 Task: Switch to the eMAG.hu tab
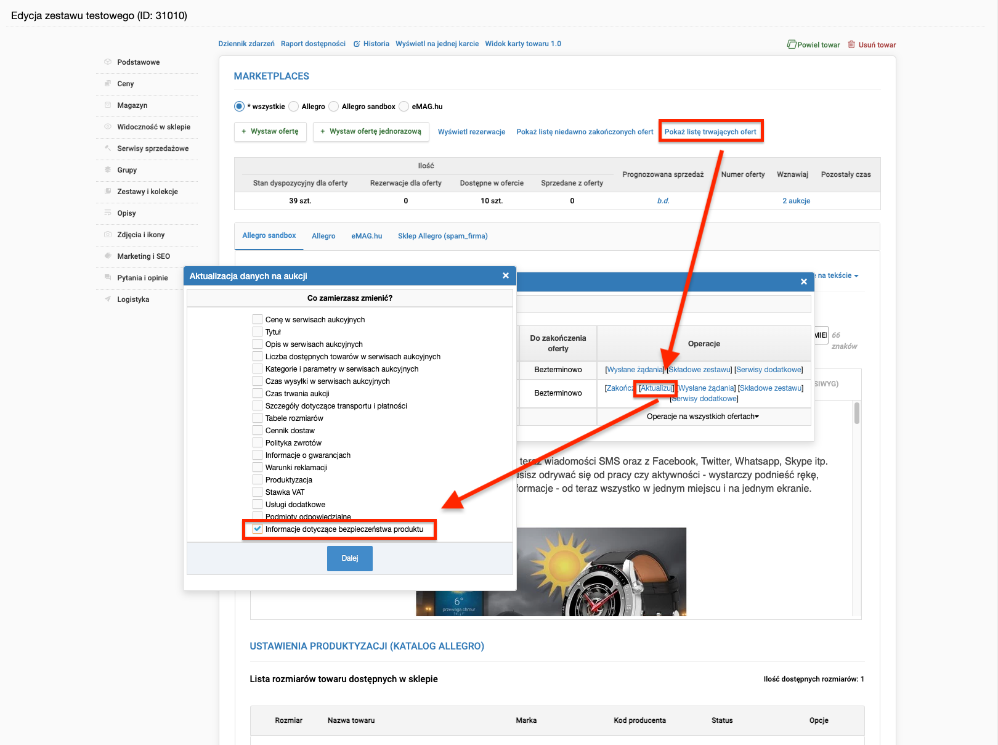[x=367, y=236]
